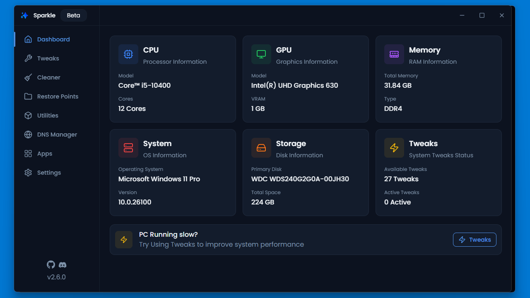
Task: Click the 10.0.26100 version value
Action: 135,202
